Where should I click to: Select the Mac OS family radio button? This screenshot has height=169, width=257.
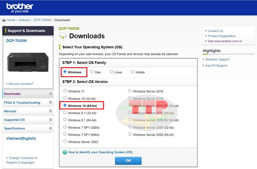[x=92, y=72]
